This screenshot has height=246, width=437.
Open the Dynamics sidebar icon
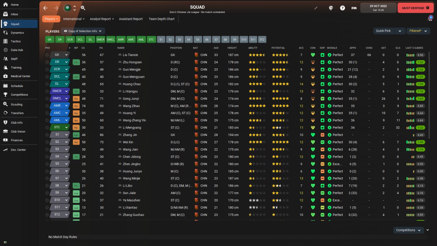click(x=5, y=33)
